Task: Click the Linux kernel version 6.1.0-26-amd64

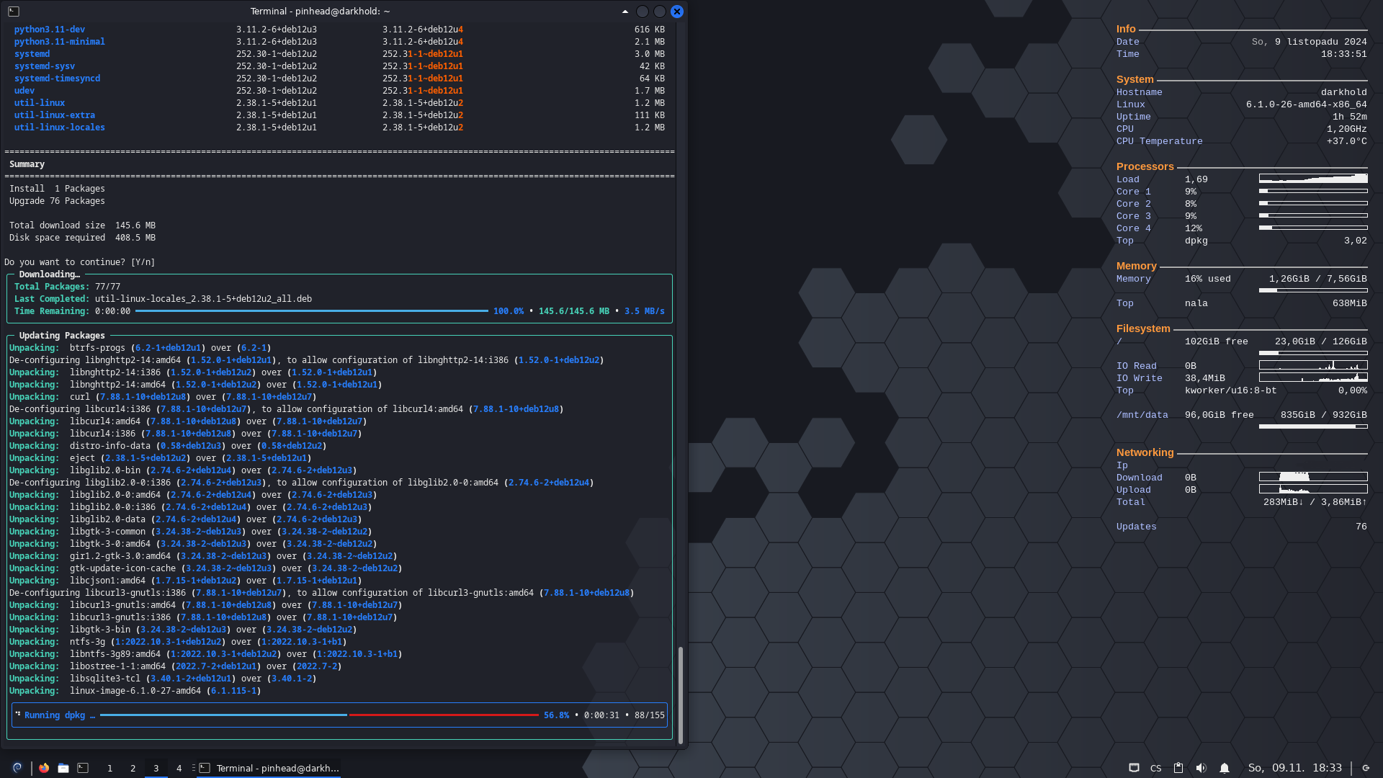Action: click(x=1306, y=104)
